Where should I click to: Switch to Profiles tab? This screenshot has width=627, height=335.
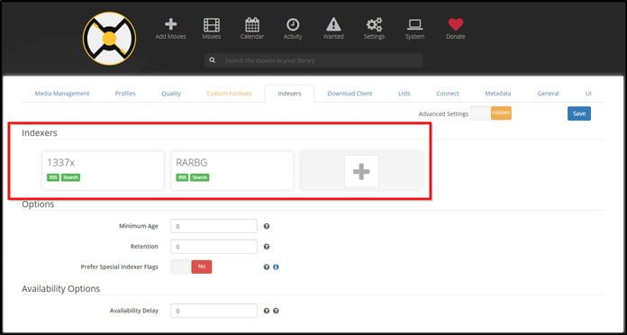(x=125, y=94)
